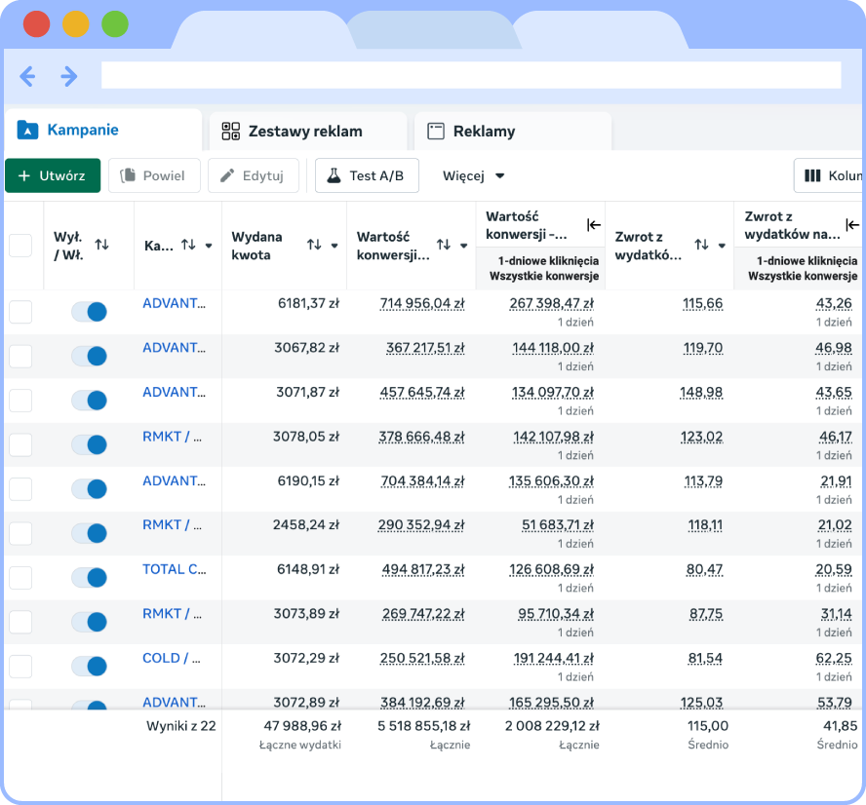The image size is (866, 805).
Task: Toggle off the first ADVANT campaign switch
Action: pyautogui.click(x=89, y=312)
